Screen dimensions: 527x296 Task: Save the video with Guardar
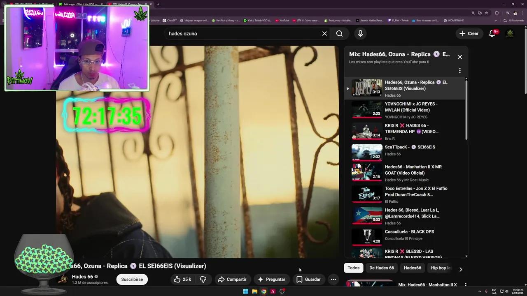pos(308,279)
